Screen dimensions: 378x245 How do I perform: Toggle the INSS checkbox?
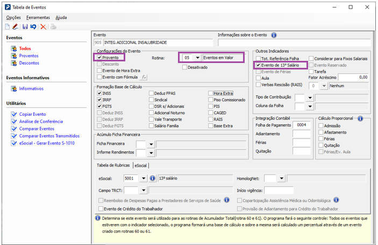(99, 93)
